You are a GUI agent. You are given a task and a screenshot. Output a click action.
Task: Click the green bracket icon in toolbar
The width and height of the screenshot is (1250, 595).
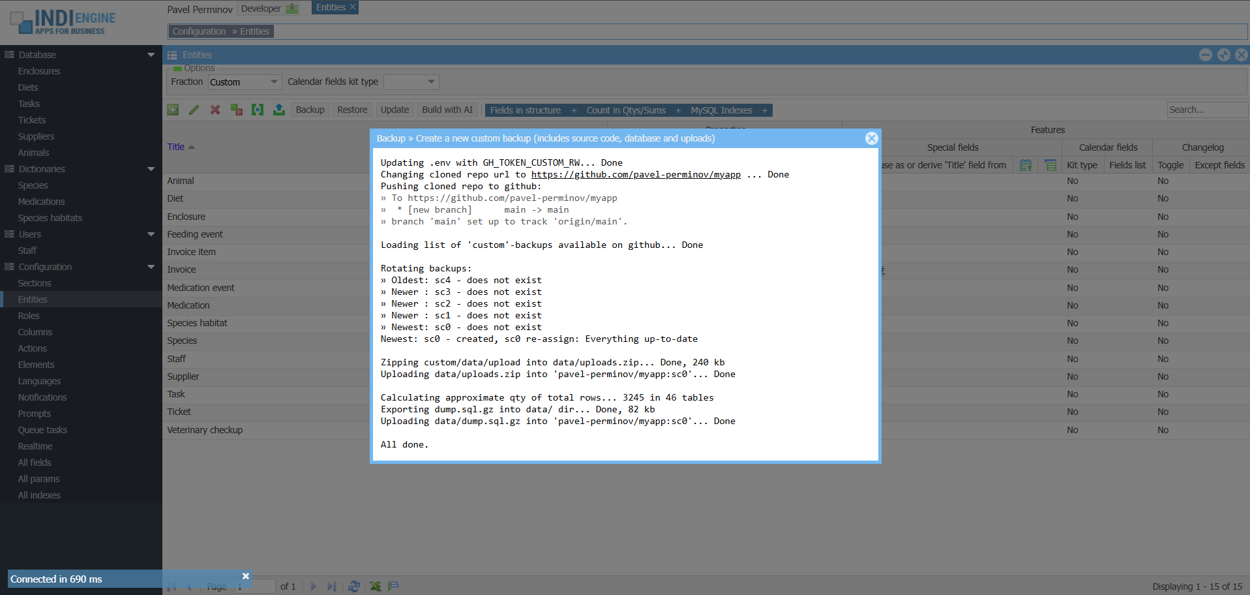click(258, 110)
